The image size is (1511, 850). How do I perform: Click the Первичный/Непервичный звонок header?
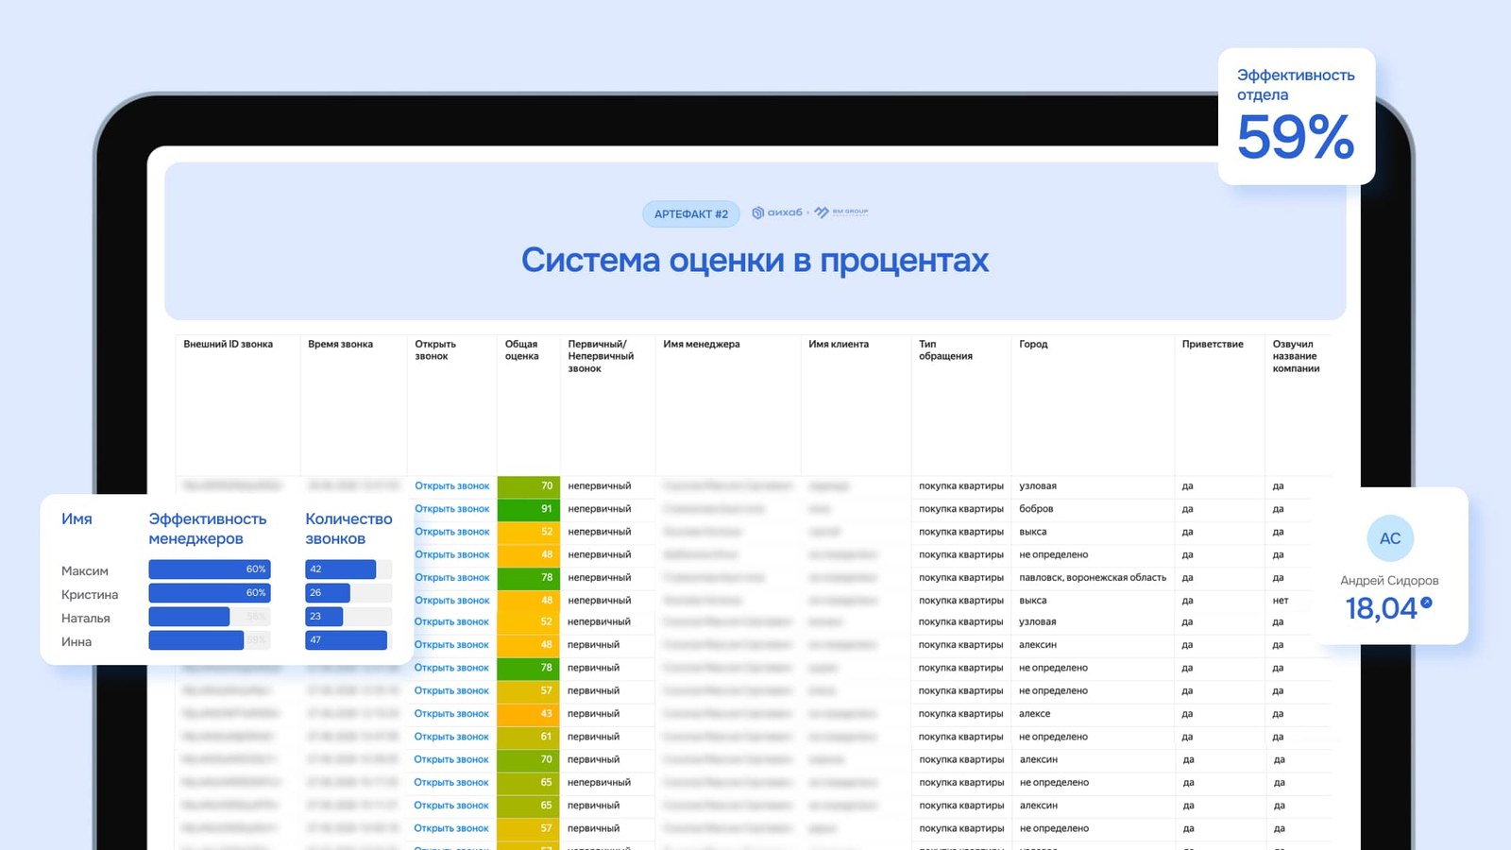(x=601, y=357)
